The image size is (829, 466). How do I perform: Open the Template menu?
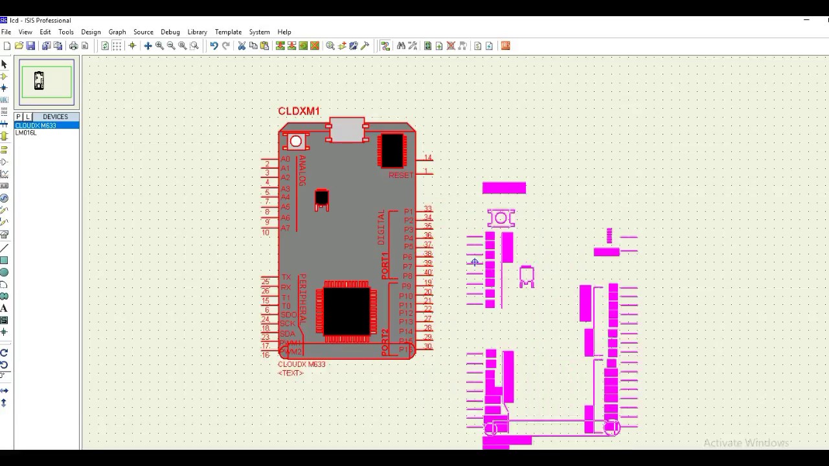point(228,32)
